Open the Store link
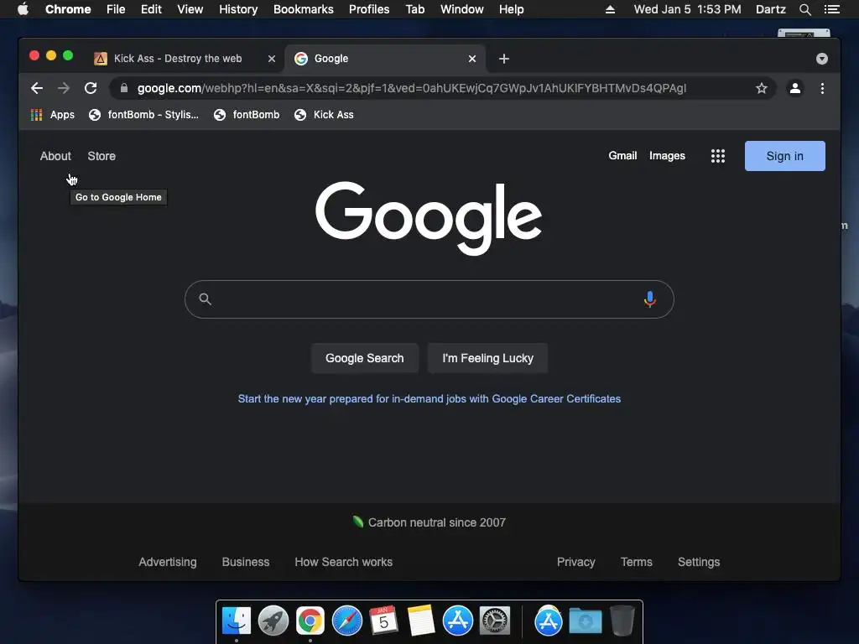Viewport: 859px width, 644px height. pyautogui.click(x=102, y=156)
